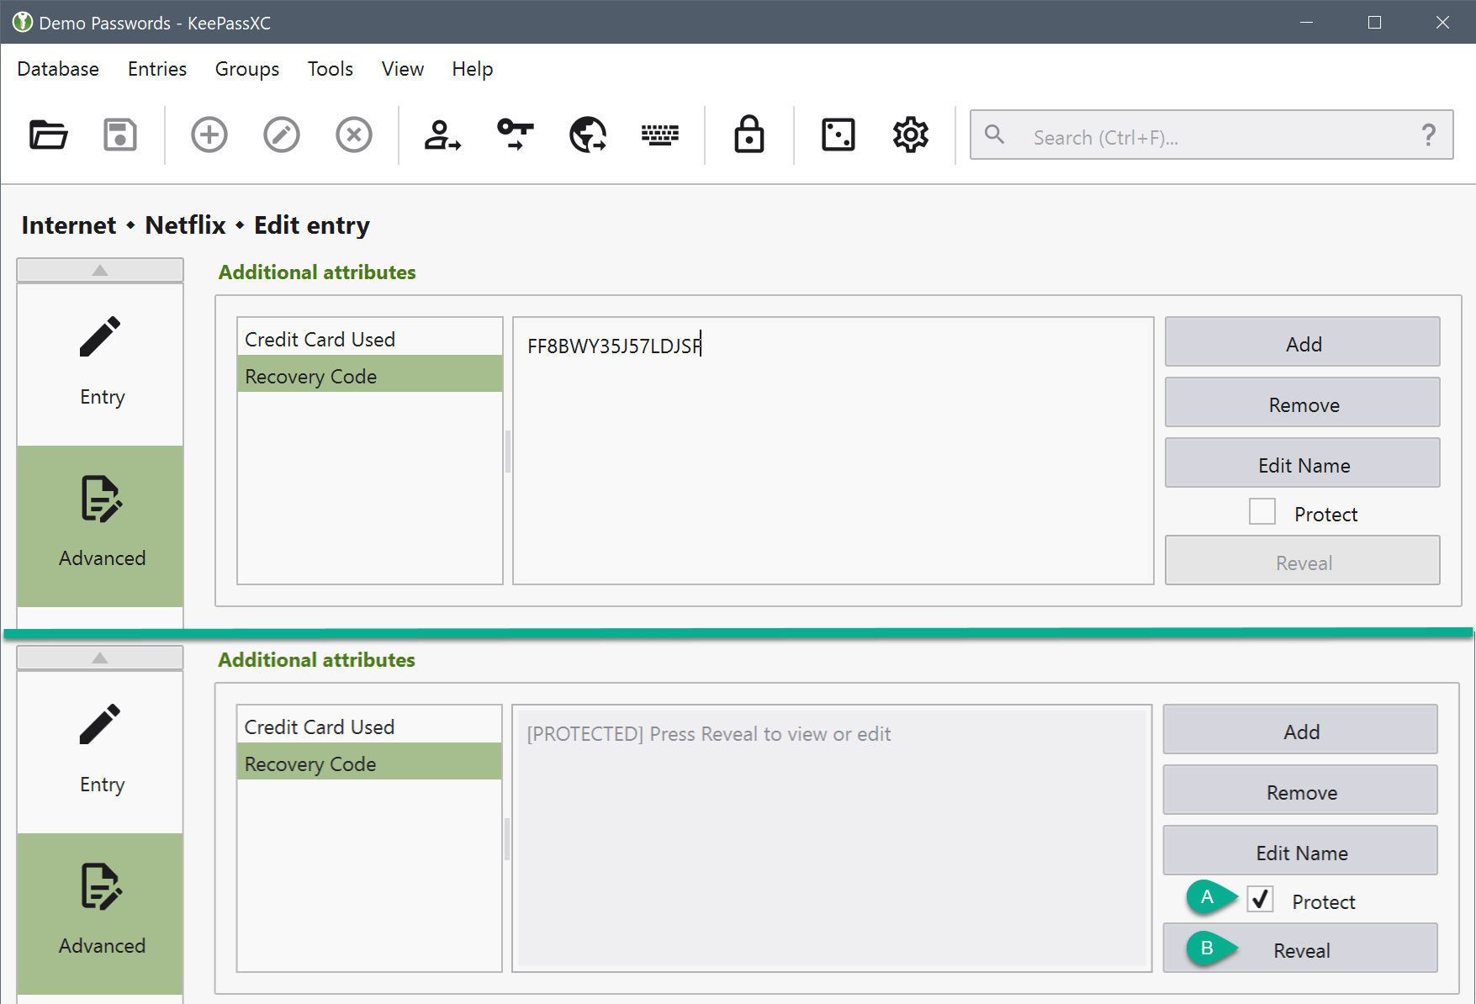Open the Entries menu
1476x1004 pixels.
tap(156, 69)
